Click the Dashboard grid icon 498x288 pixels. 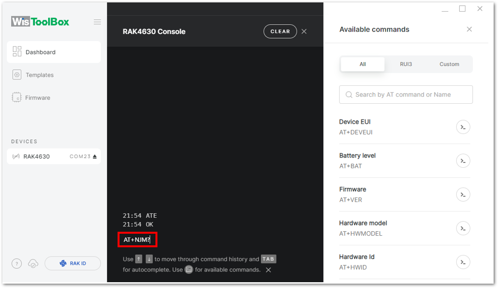tap(17, 51)
